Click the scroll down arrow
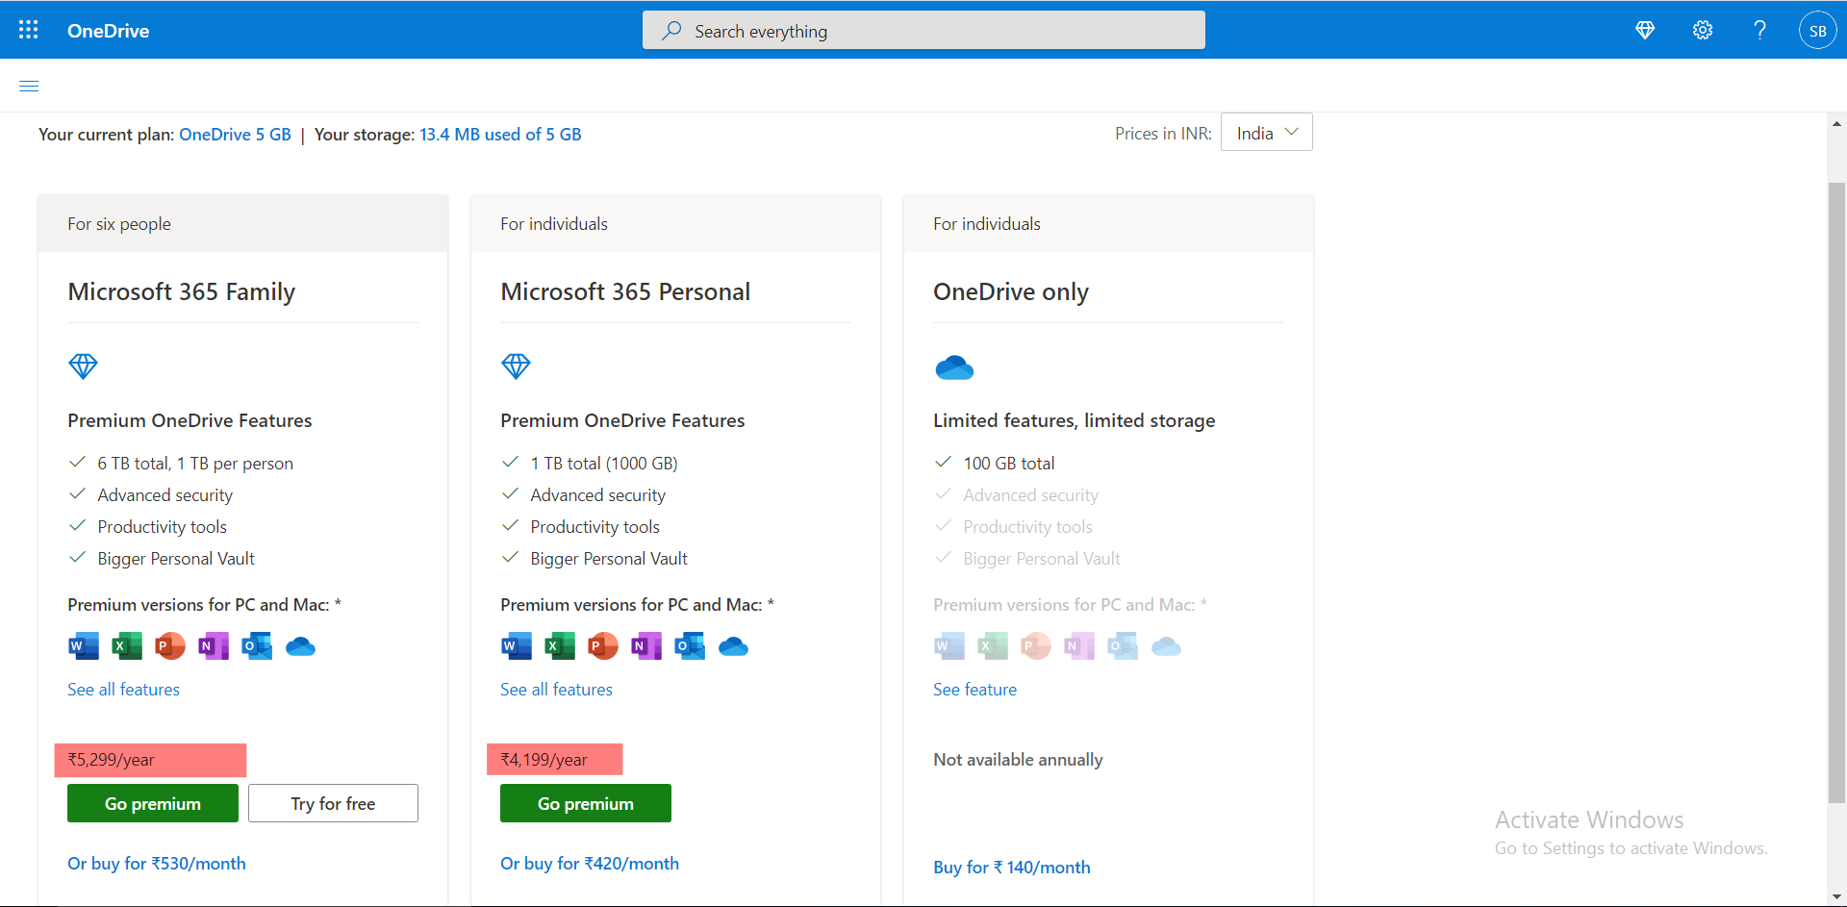The image size is (1847, 907). (x=1836, y=897)
